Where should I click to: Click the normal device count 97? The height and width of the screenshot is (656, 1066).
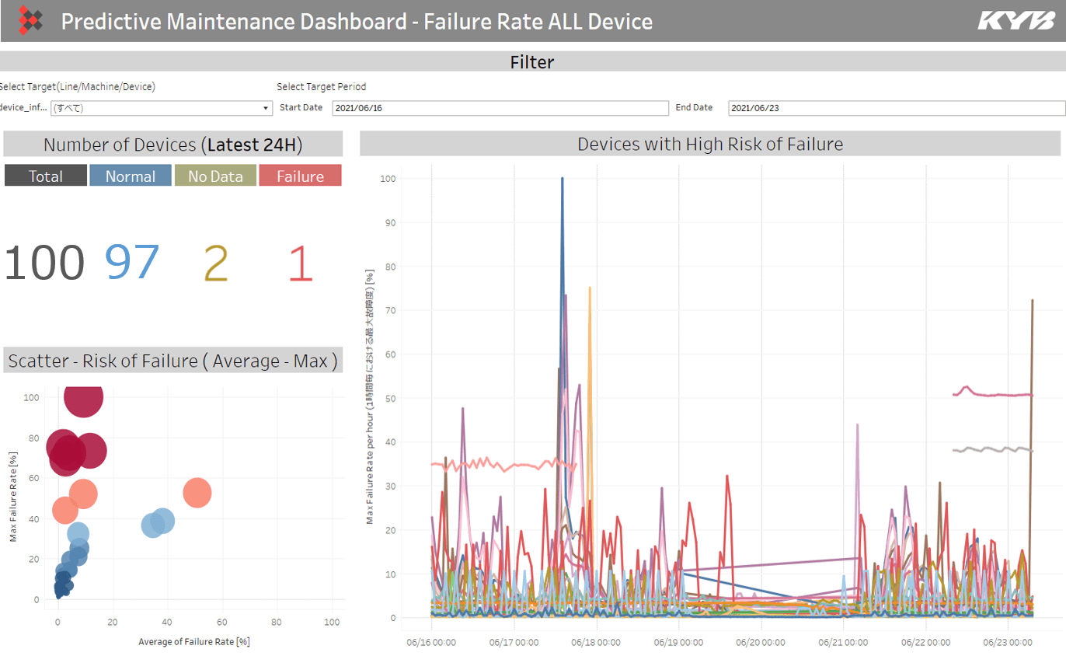(132, 263)
